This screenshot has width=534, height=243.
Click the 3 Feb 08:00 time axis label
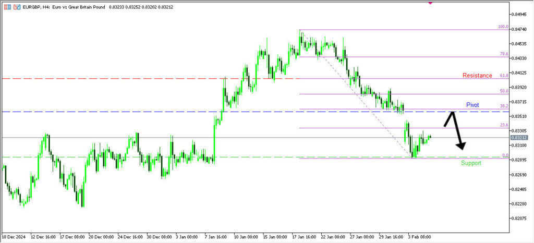coord(419,236)
